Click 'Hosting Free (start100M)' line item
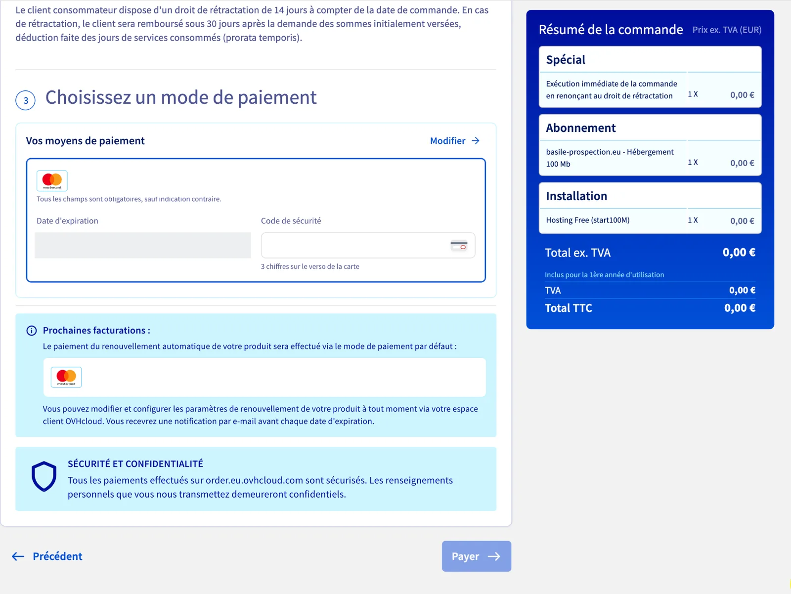The width and height of the screenshot is (791, 594). [x=588, y=220]
